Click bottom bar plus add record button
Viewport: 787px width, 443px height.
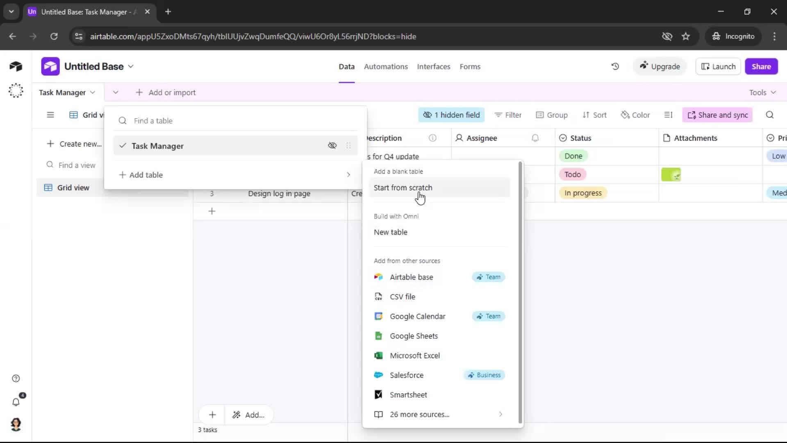coord(212,415)
